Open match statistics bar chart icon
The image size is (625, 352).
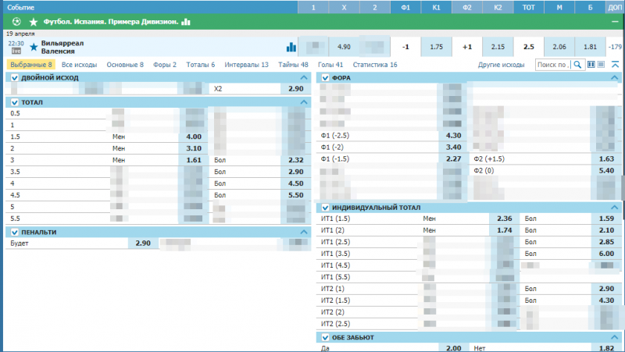coord(291,47)
